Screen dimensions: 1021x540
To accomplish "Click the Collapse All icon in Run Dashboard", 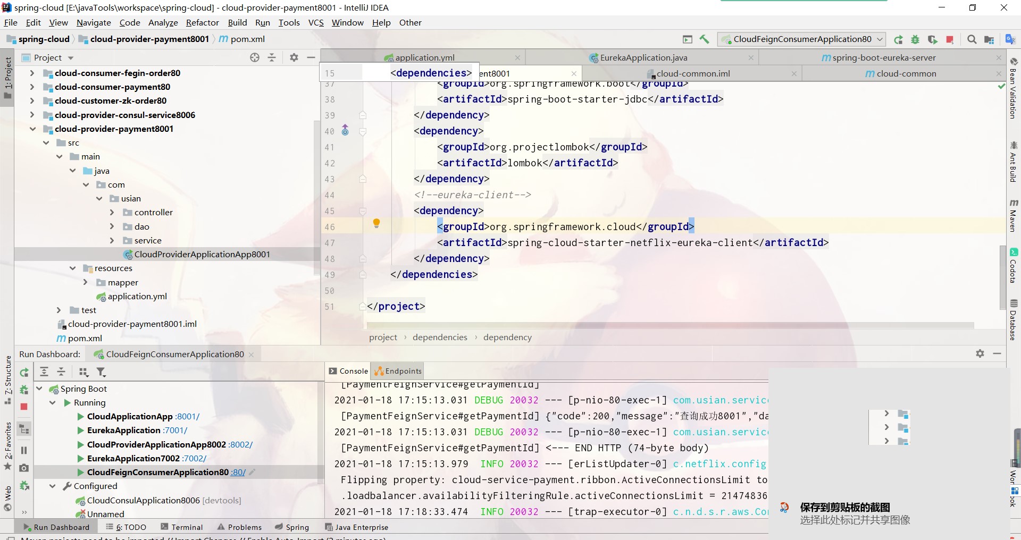I will [61, 372].
